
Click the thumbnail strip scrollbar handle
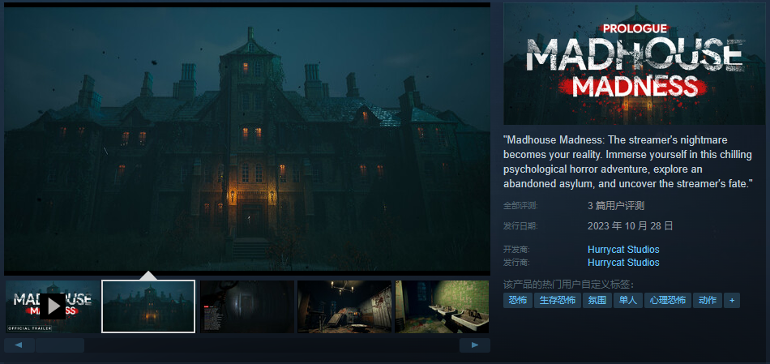click(x=60, y=345)
